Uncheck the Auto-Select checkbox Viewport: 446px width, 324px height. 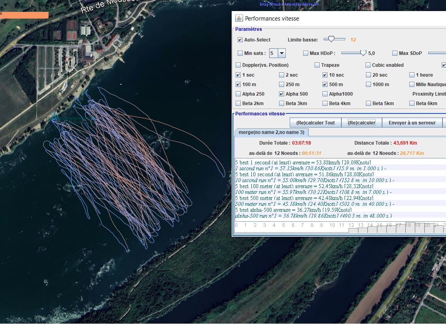click(240, 40)
